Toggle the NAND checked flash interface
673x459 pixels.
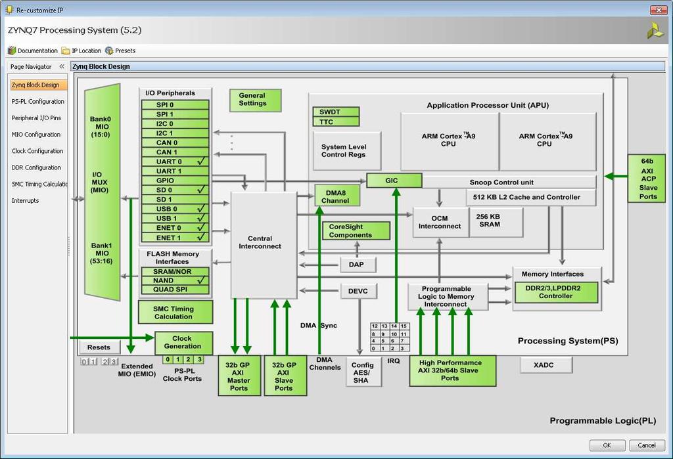pyautogui.click(x=175, y=280)
